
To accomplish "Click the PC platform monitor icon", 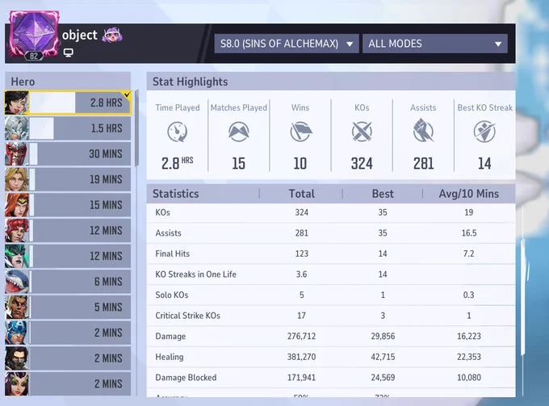I will (69, 52).
